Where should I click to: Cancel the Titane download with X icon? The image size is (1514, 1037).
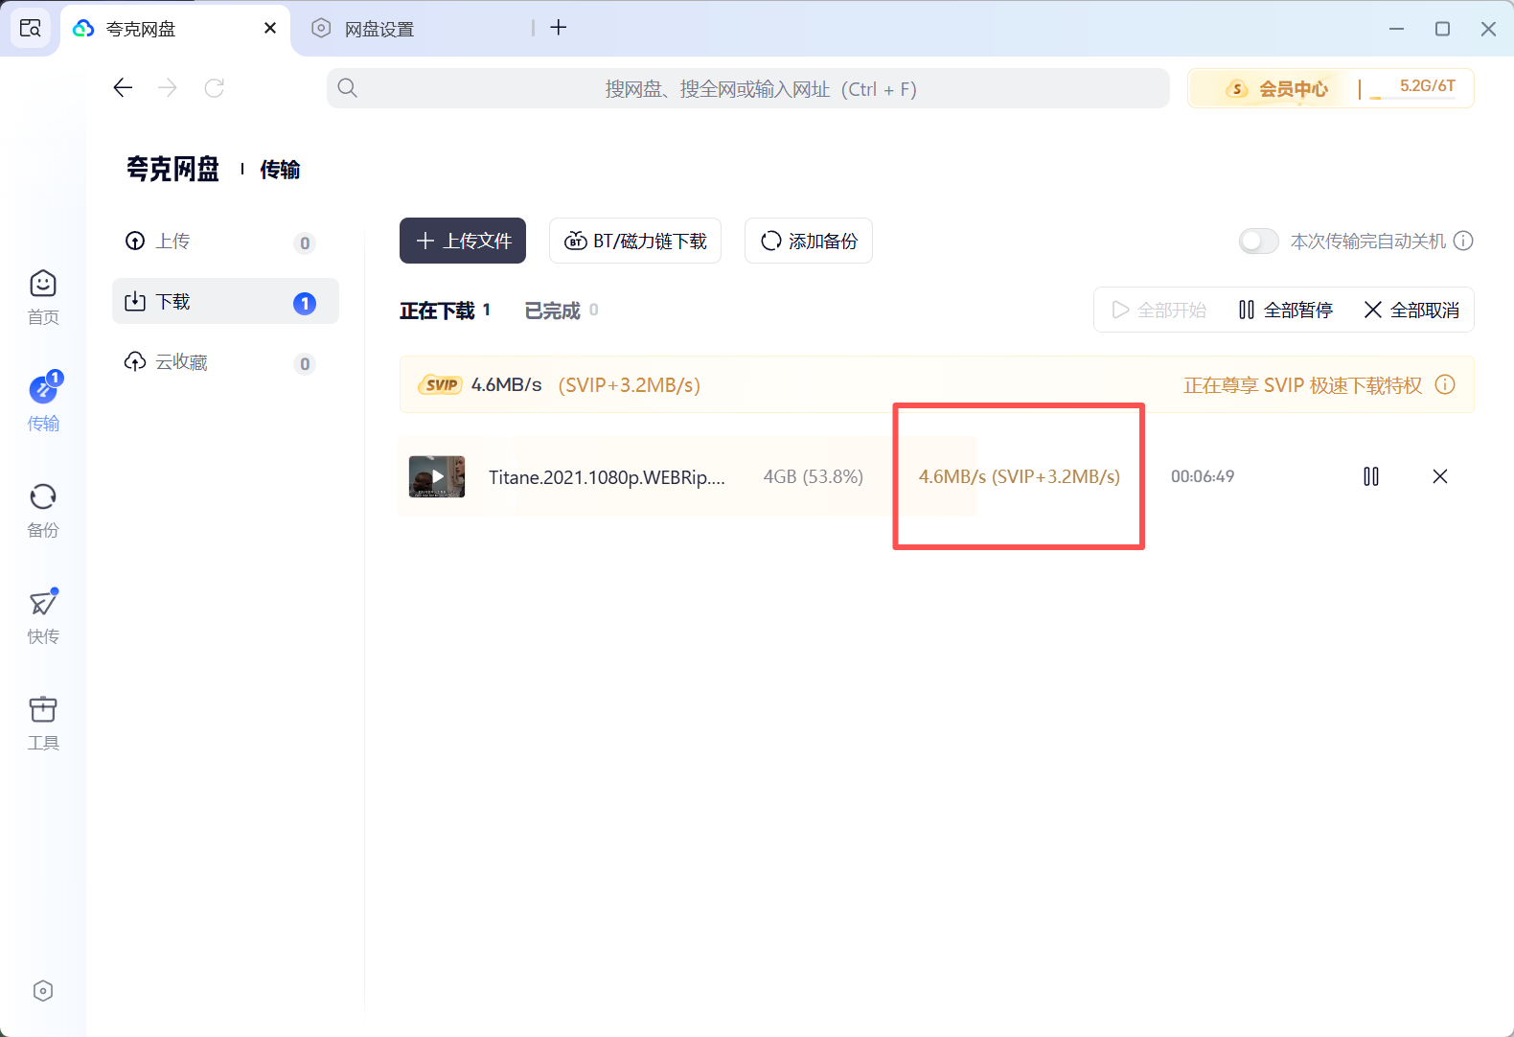tap(1439, 476)
